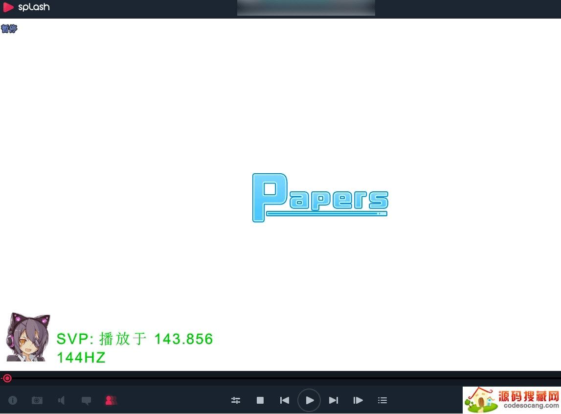Viewport: 561px width, 414px height.
Task: Open the media info icon
Action: (13, 400)
